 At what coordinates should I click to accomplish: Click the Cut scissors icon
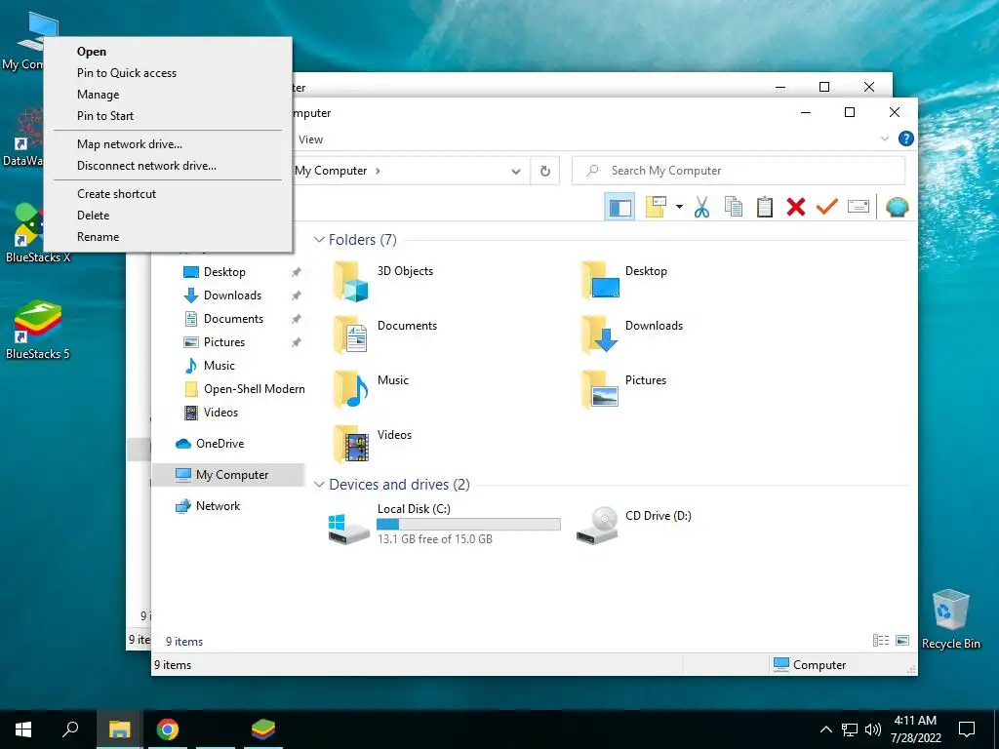(x=701, y=207)
